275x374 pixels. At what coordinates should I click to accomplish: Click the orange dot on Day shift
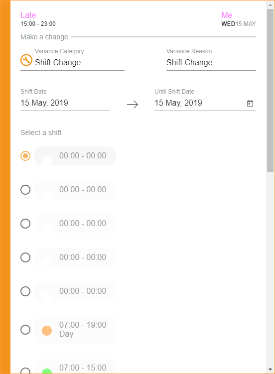pyautogui.click(x=47, y=331)
